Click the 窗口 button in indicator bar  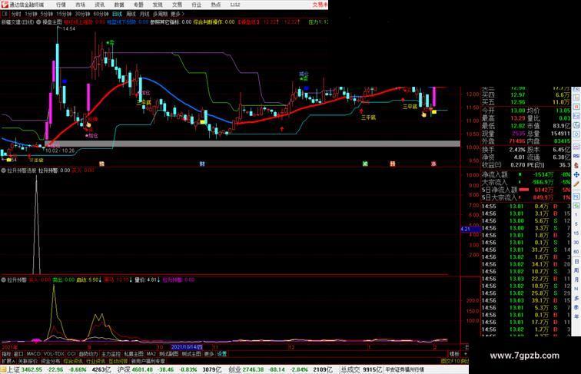(18, 354)
